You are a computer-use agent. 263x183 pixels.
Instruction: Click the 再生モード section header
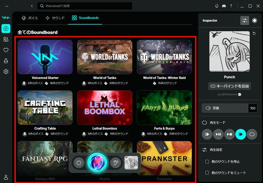[x=214, y=123]
